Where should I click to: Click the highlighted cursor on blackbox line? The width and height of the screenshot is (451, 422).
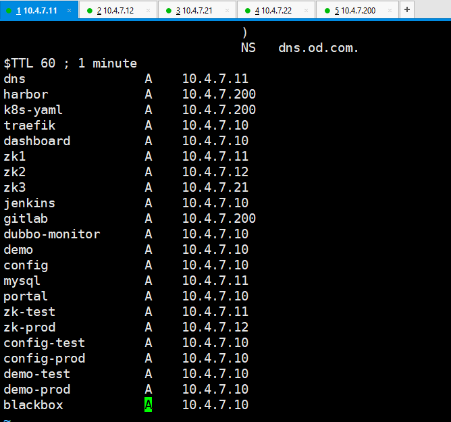tap(148, 405)
